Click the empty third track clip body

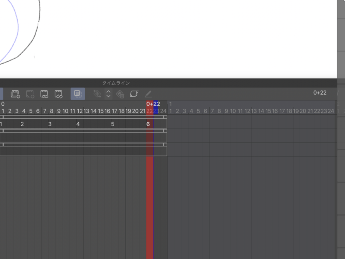pyautogui.click(x=83, y=151)
